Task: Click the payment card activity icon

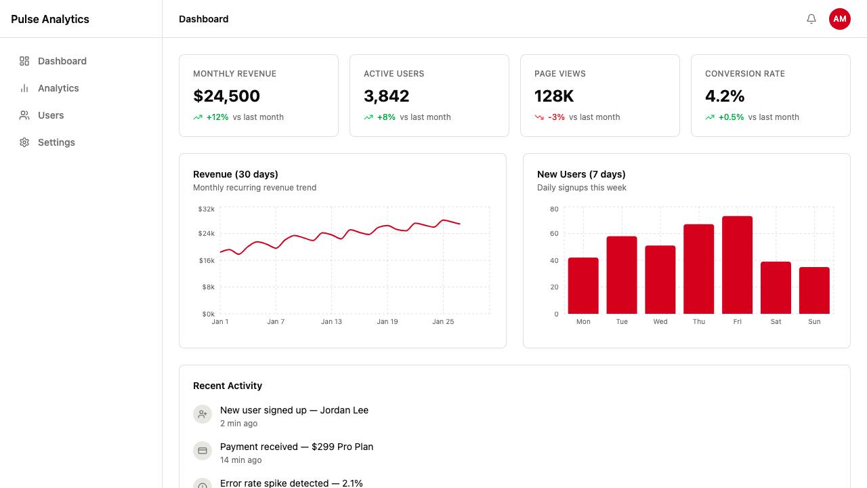Action: [203, 451]
